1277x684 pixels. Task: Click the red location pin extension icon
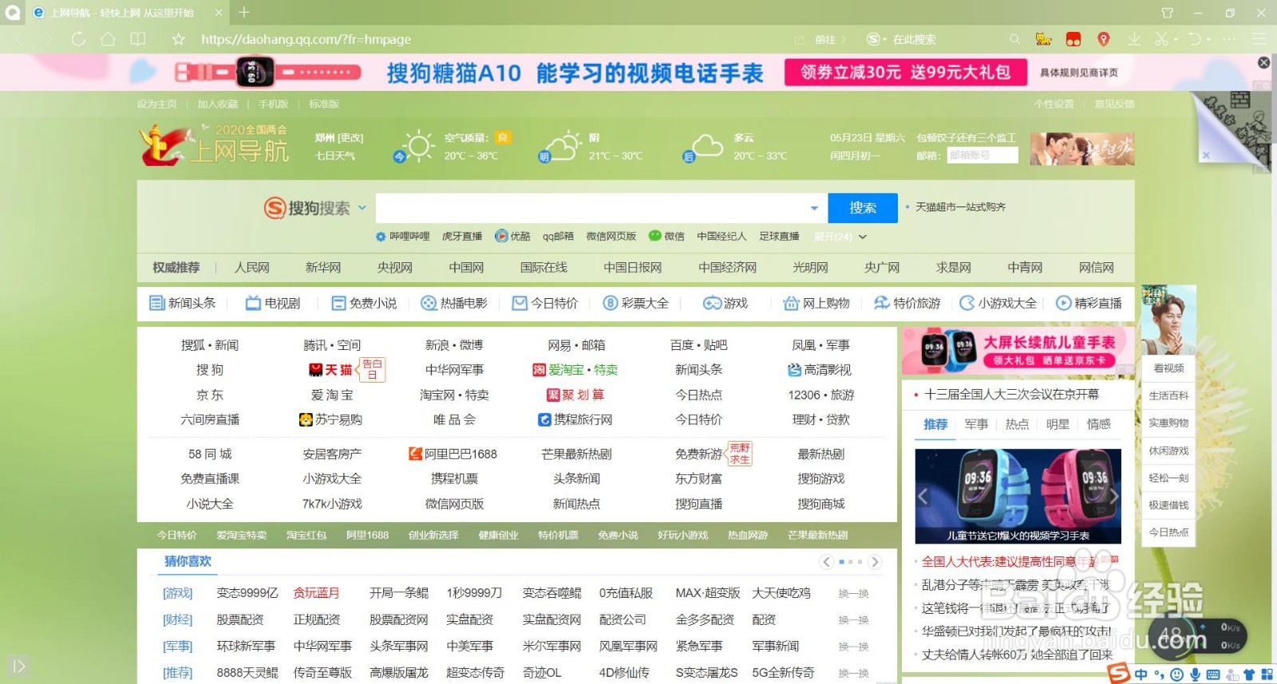(x=1103, y=38)
